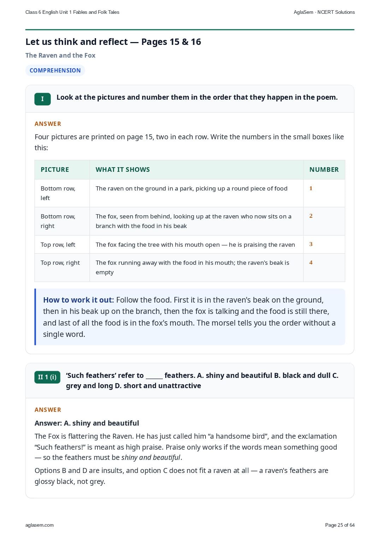This screenshot has height=538, width=380.
Task: Click the 'How to work it out:' heading
Action: coord(78,300)
